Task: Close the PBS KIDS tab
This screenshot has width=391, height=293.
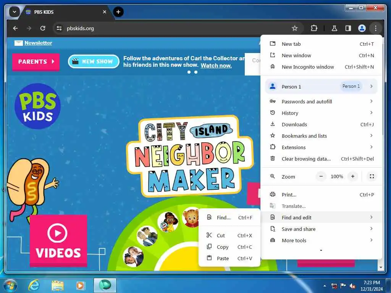Action: click(105, 12)
